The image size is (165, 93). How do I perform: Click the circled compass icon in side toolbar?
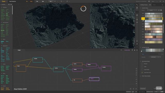click(x=137, y=44)
